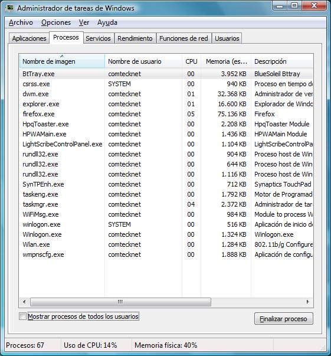Click the Synaptics TouchPad description
This screenshot has height=356, width=331.
(283, 184)
